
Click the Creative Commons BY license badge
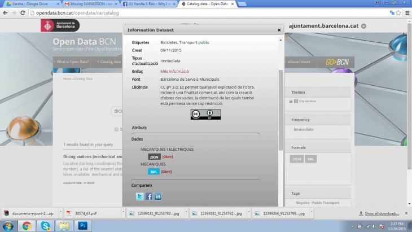coord(205,114)
